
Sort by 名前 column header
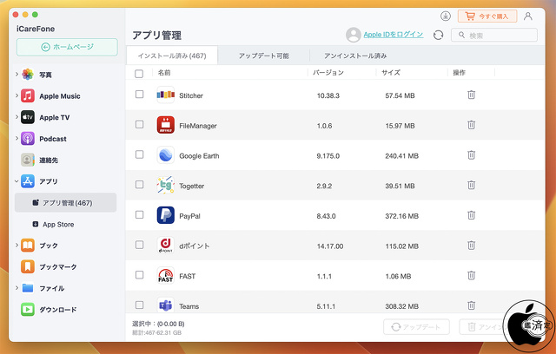click(x=164, y=73)
